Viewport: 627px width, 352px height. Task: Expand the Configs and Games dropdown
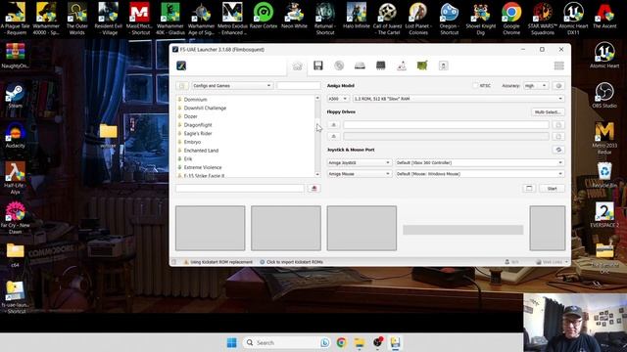[232, 86]
